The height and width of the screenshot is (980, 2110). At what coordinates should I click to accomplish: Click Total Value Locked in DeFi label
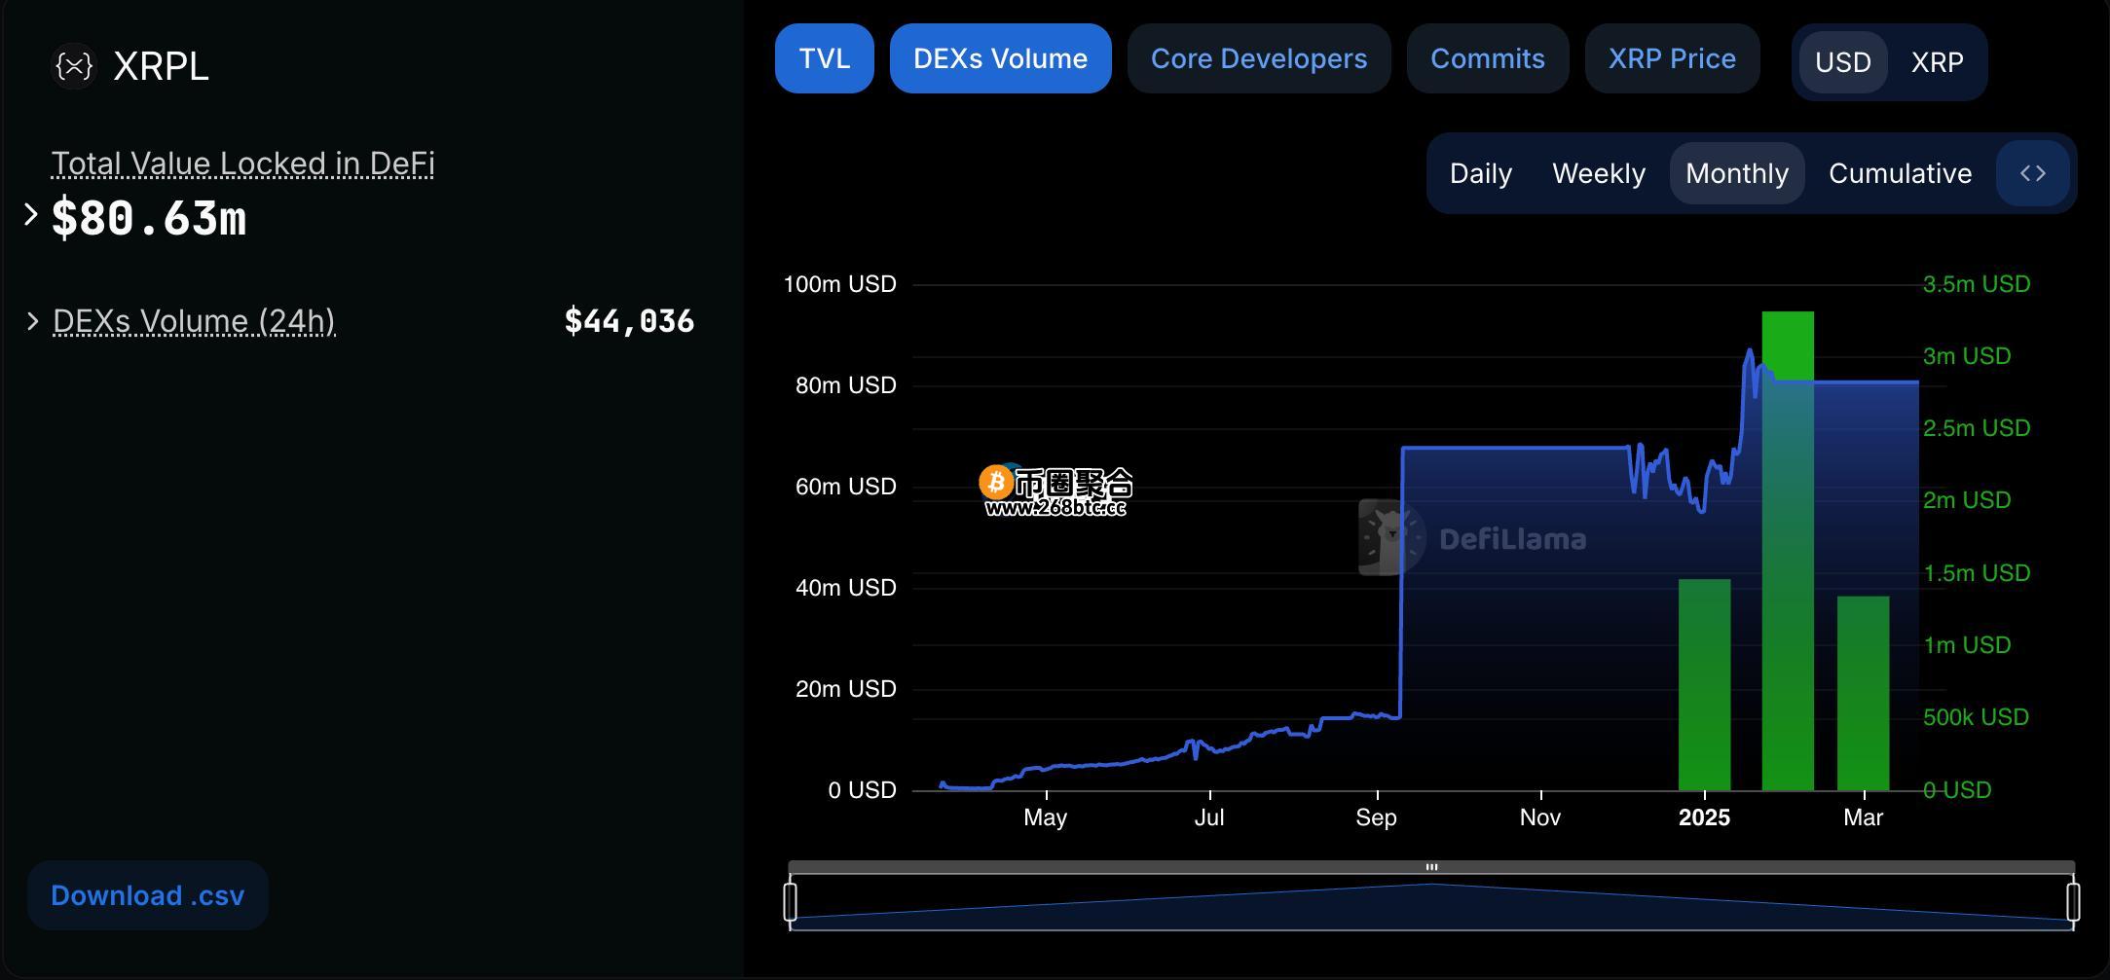[242, 163]
